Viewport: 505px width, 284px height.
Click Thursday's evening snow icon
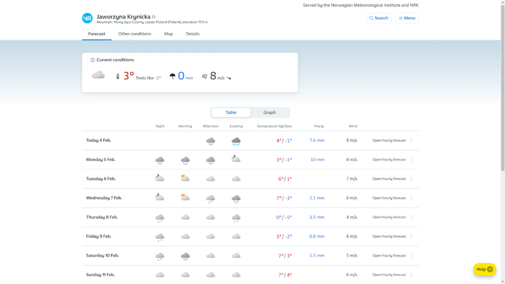[236, 218]
